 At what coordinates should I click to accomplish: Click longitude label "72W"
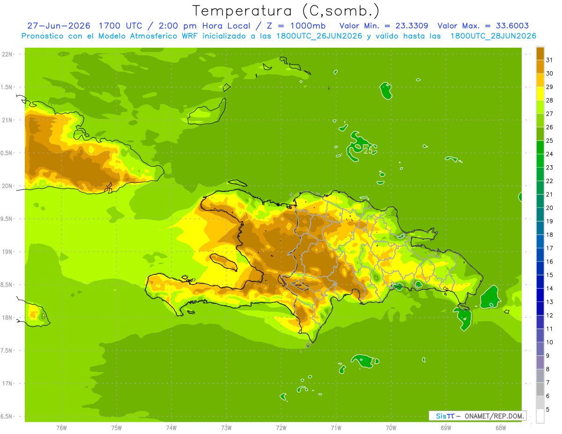click(281, 428)
